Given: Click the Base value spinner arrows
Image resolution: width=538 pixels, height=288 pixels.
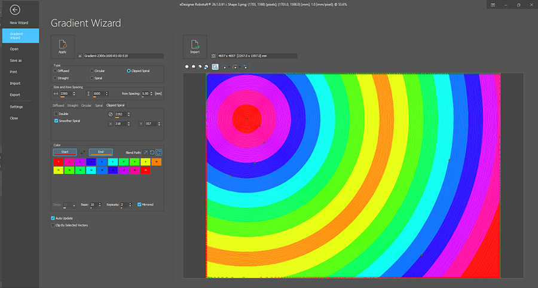Looking at the screenshot, I should point(99,205).
